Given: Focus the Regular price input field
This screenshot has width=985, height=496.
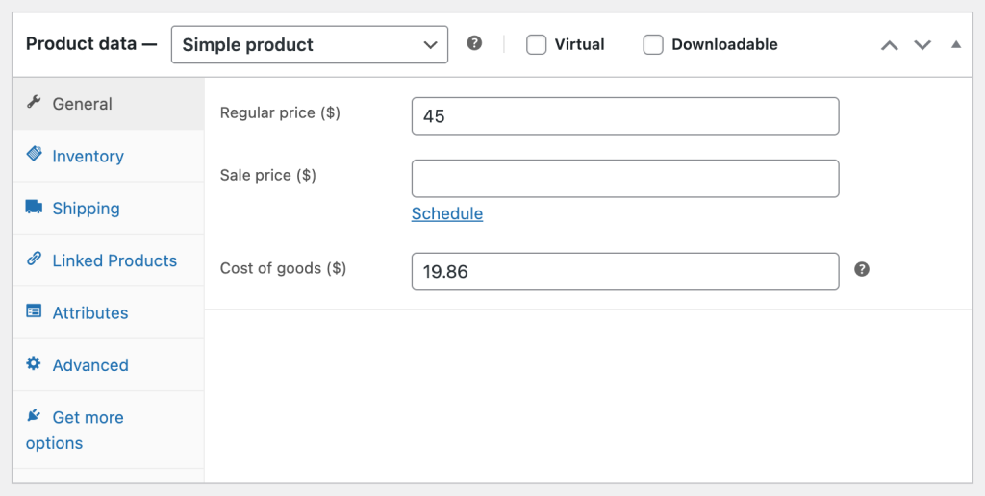Looking at the screenshot, I should point(625,116).
